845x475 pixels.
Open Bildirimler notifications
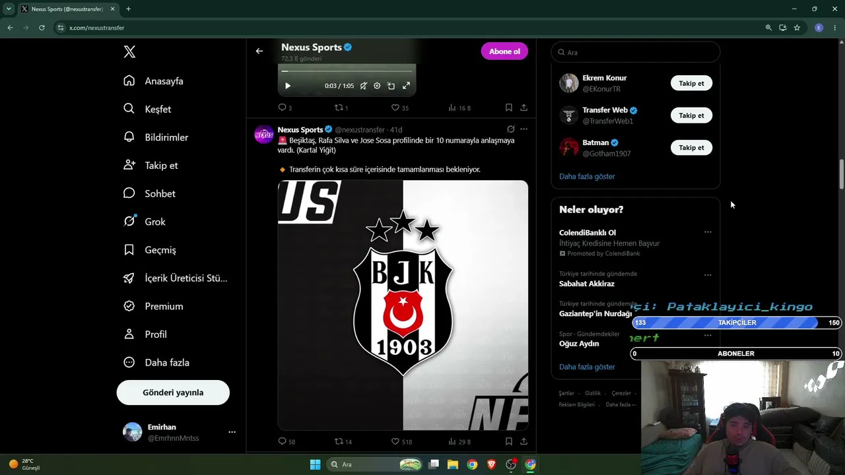coord(156,137)
